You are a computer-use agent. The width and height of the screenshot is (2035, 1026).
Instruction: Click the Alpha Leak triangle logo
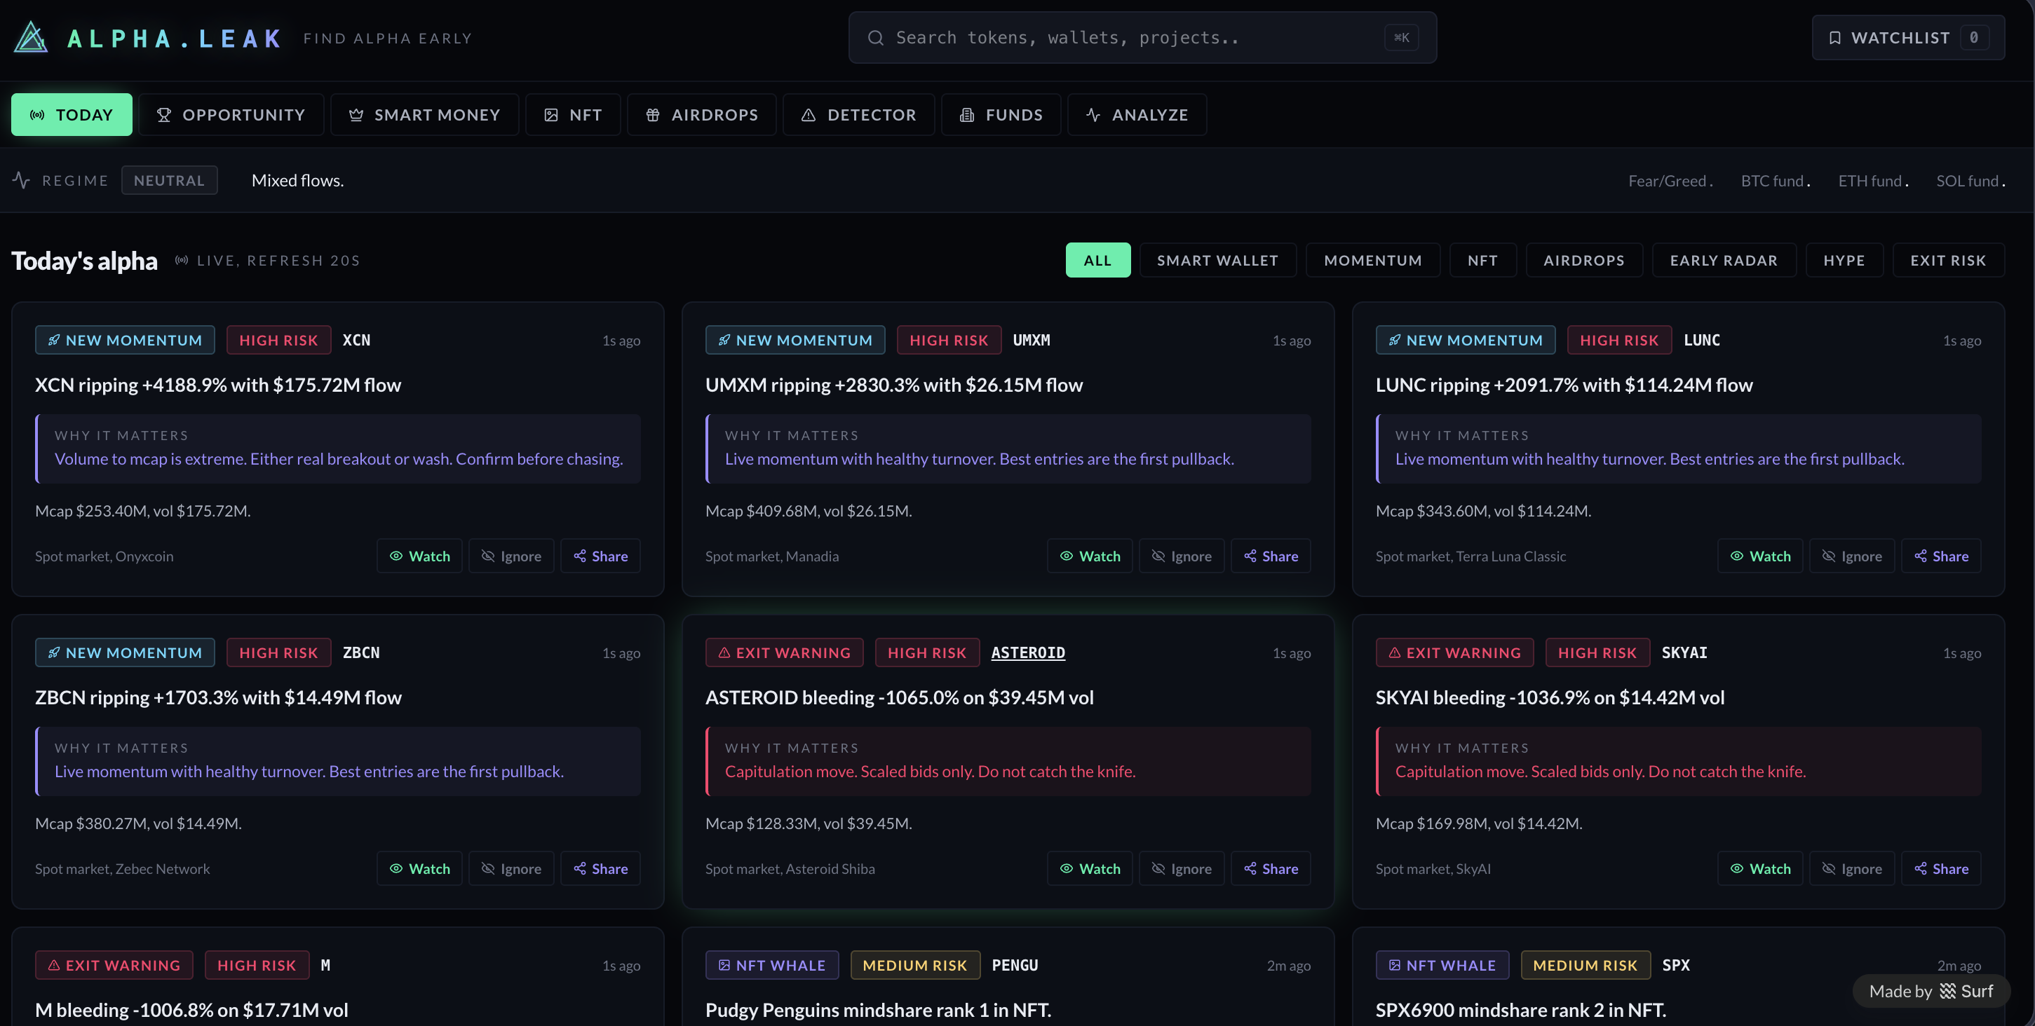click(31, 37)
